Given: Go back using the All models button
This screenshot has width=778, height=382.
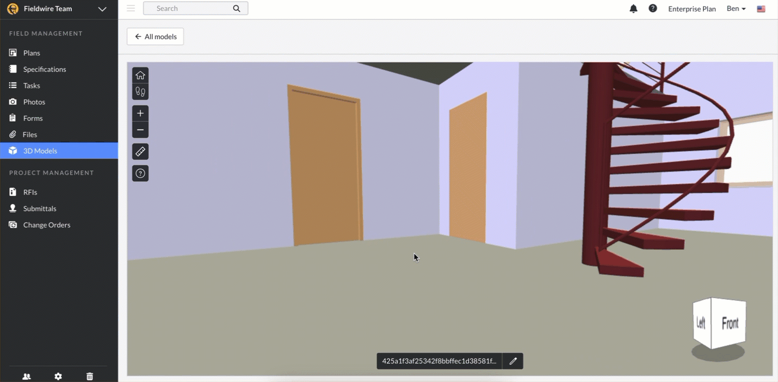Looking at the screenshot, I should [x=155, y=36].
